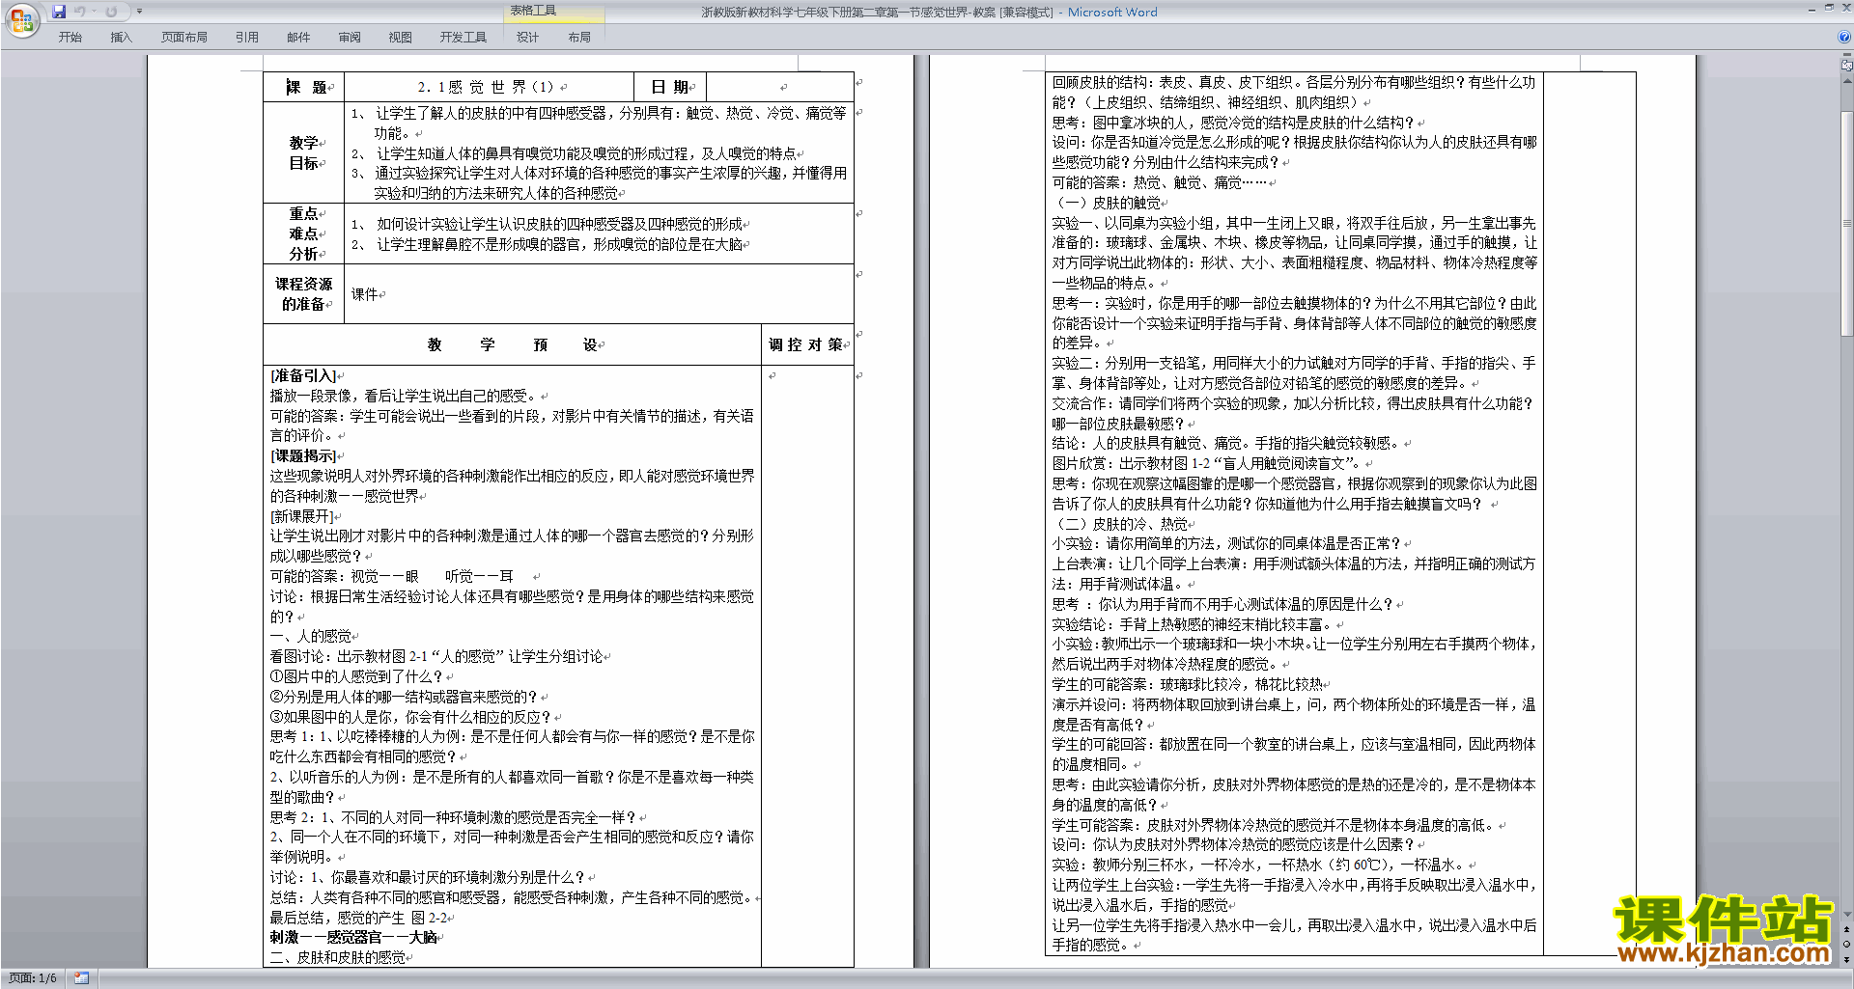Open the 开发工具 ribbon tab
1854x989 pixels.
(x=463, y=38)
